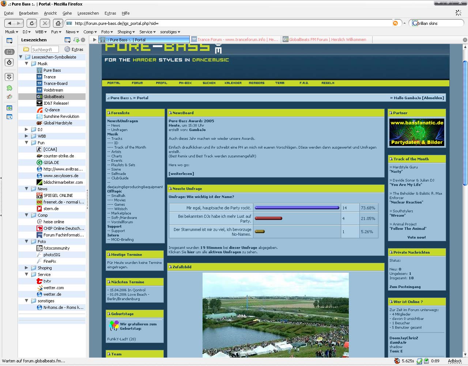Click the Google search engine icon
This screenshot has height=366, width=468.
pyautogui.click(x=415, y=23)
